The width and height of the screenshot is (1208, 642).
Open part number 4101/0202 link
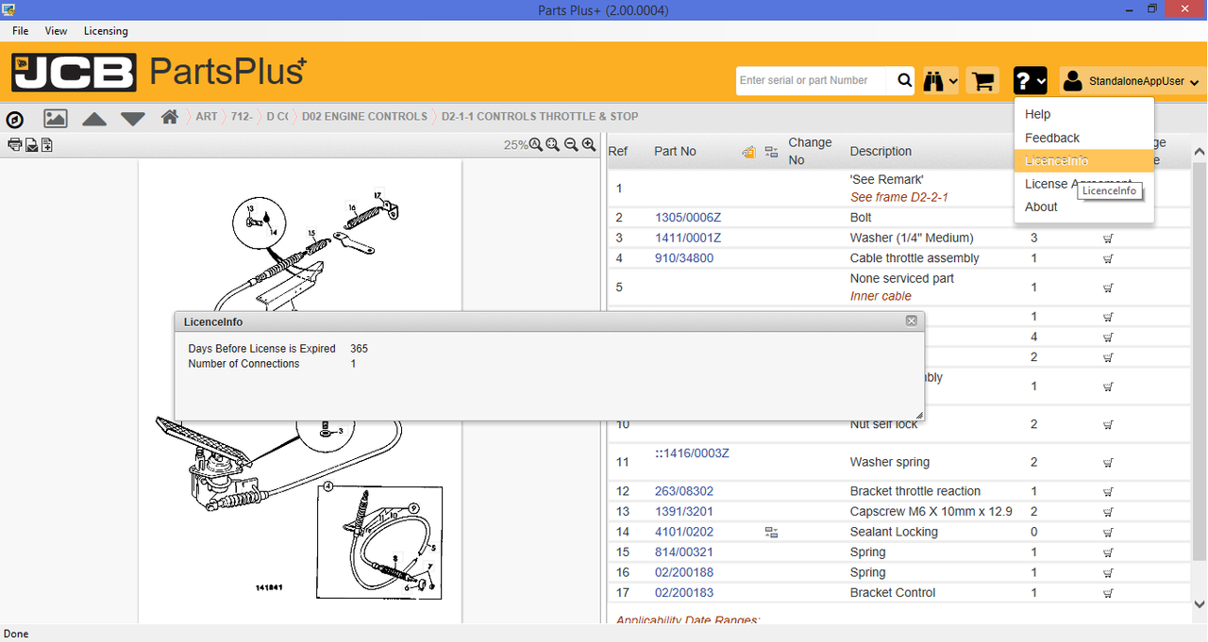click(684, 532)
